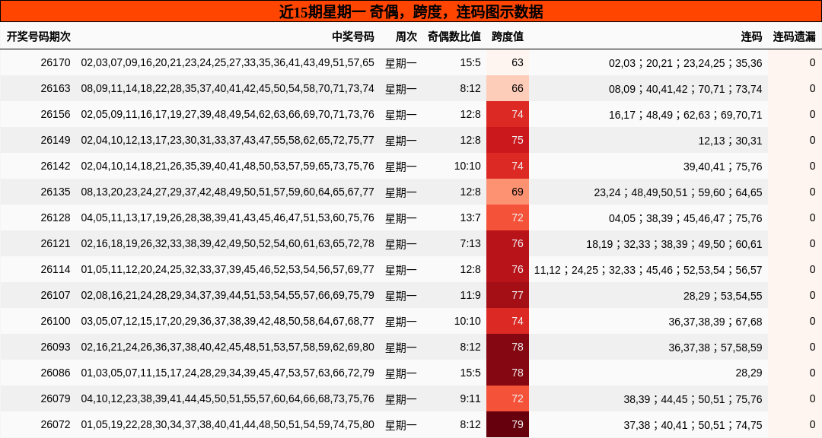Image resolution: width=822 pixels, height=438 pixels.
Task: Click consecutive codes 23,24；48,49,50,51；59,60；64,65
Action: coord(678,192)
